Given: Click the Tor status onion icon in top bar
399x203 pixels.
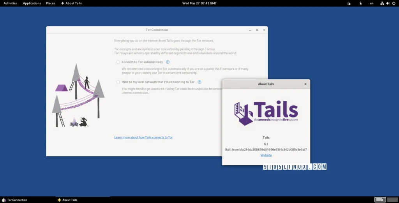Looking at the screenshot, I should [349, 3].
